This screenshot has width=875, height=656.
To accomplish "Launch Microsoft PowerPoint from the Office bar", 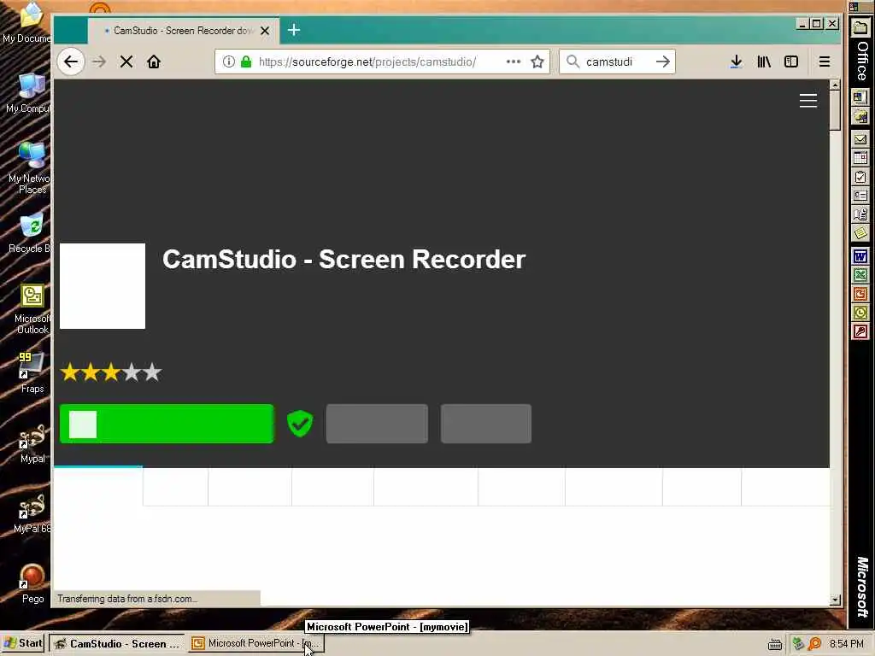I will tap(860, 294).
